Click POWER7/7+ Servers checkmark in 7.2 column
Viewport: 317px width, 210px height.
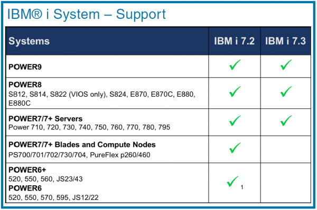(235, 121)
